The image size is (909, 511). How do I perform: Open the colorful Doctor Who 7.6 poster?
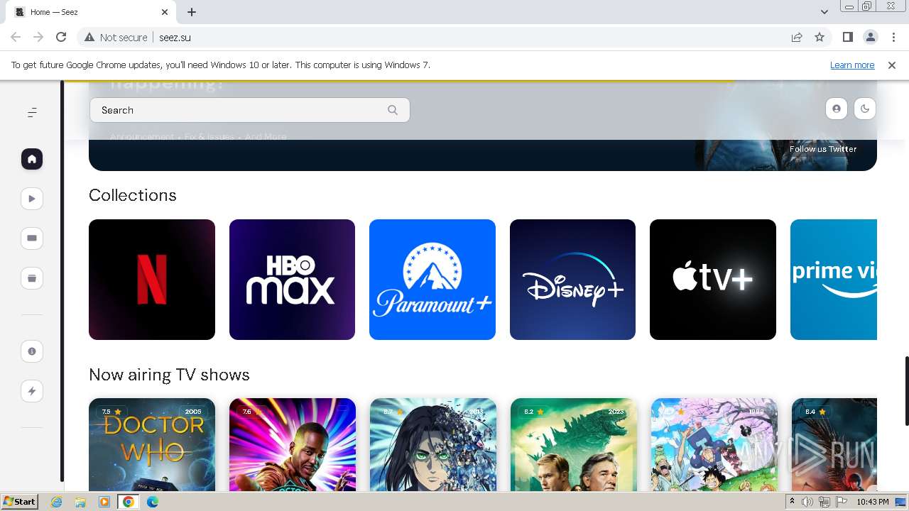[292, 444]
